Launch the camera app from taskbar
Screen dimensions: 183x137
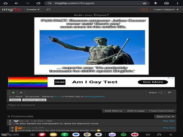coord(99,135)
